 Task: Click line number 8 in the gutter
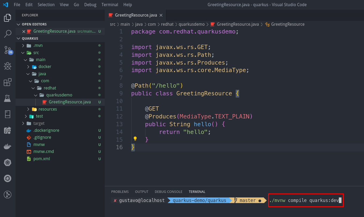[121, 86]
